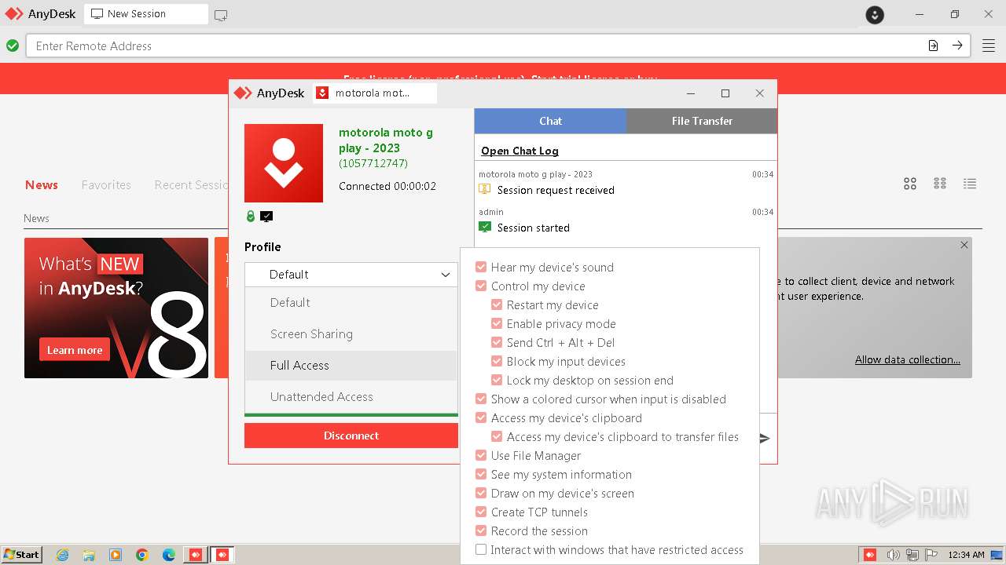Toggle Send Ctrl + Alt + Del checkbox
The height and width of the screenshot is (565, 1006).
(497, 343)
